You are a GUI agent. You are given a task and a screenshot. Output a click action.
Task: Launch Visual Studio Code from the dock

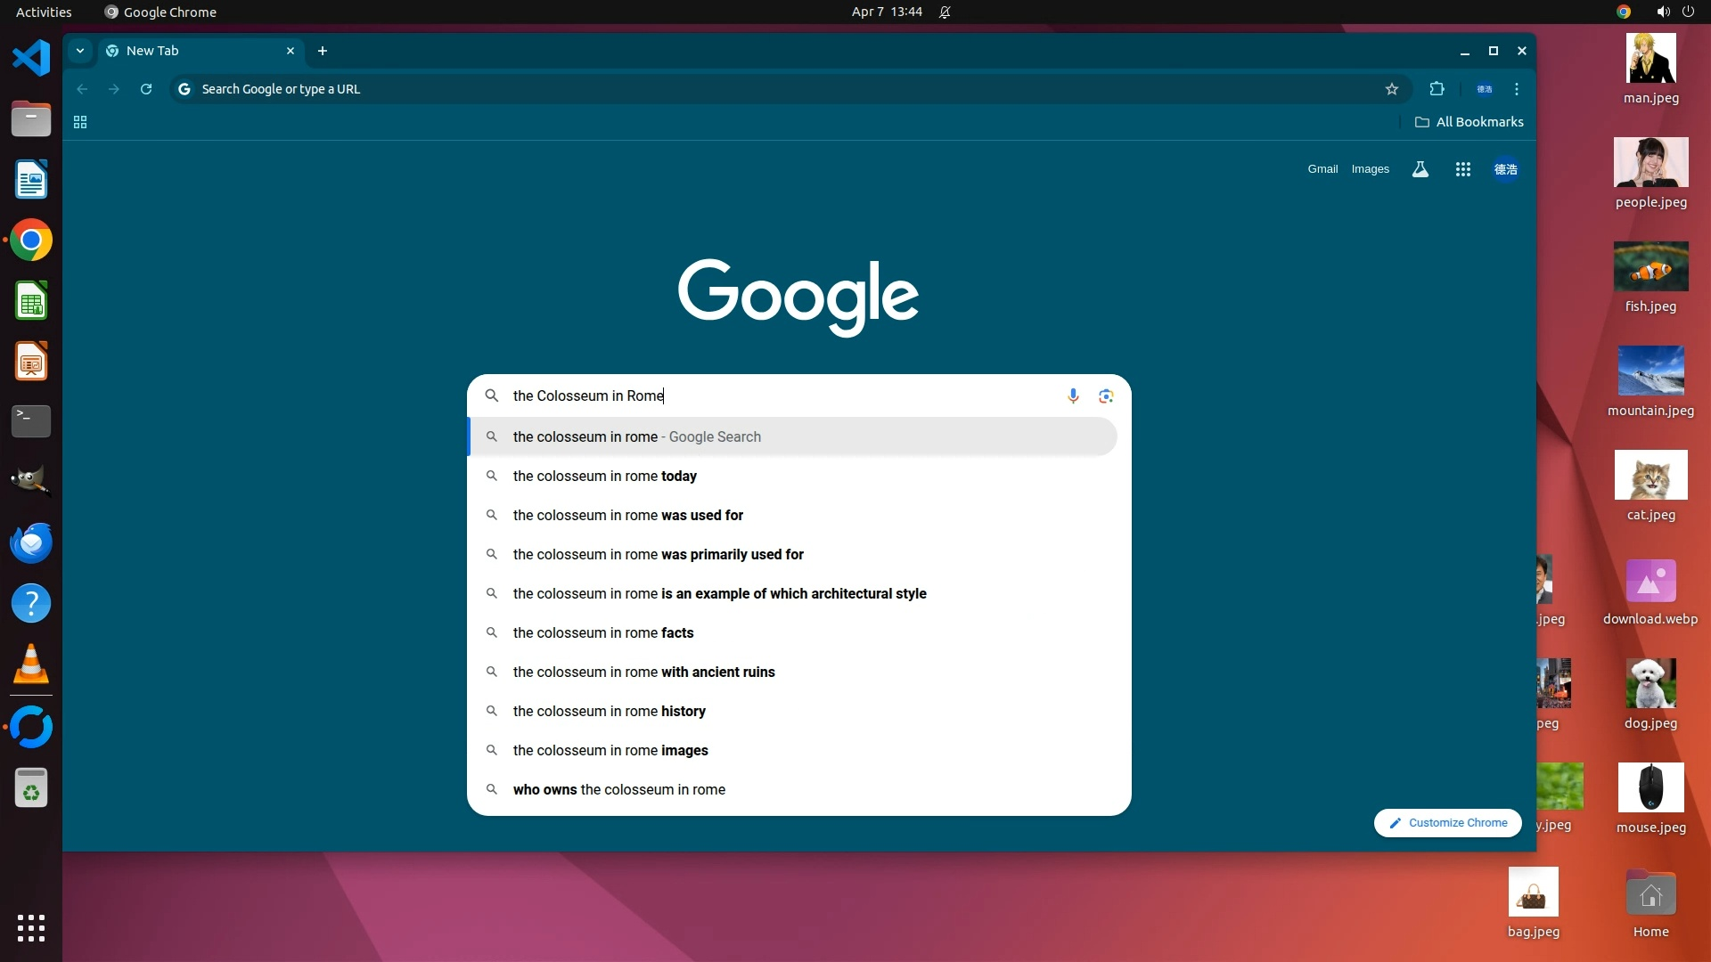coord(31,59)
